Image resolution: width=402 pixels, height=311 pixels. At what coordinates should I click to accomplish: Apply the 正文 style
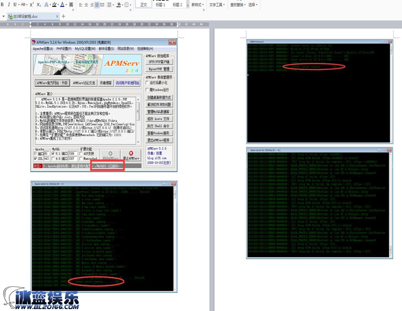point(143,5)
